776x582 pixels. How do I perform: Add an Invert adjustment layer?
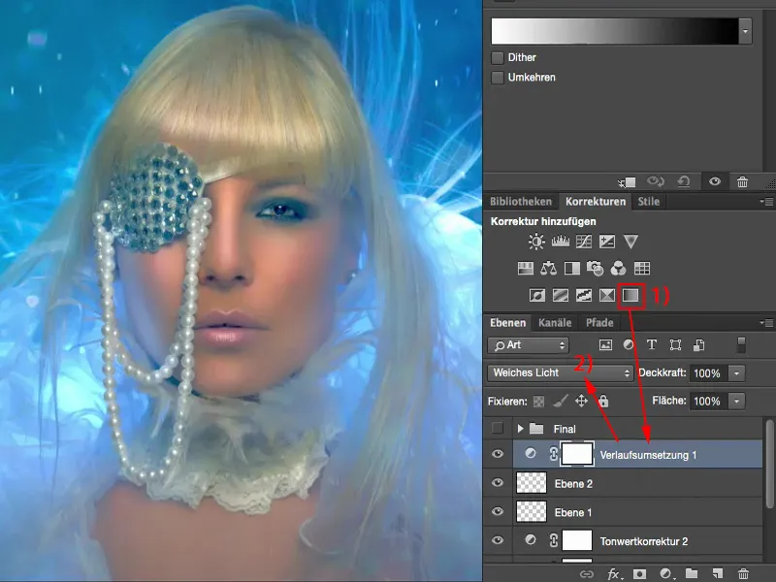[x=537, y=296]
